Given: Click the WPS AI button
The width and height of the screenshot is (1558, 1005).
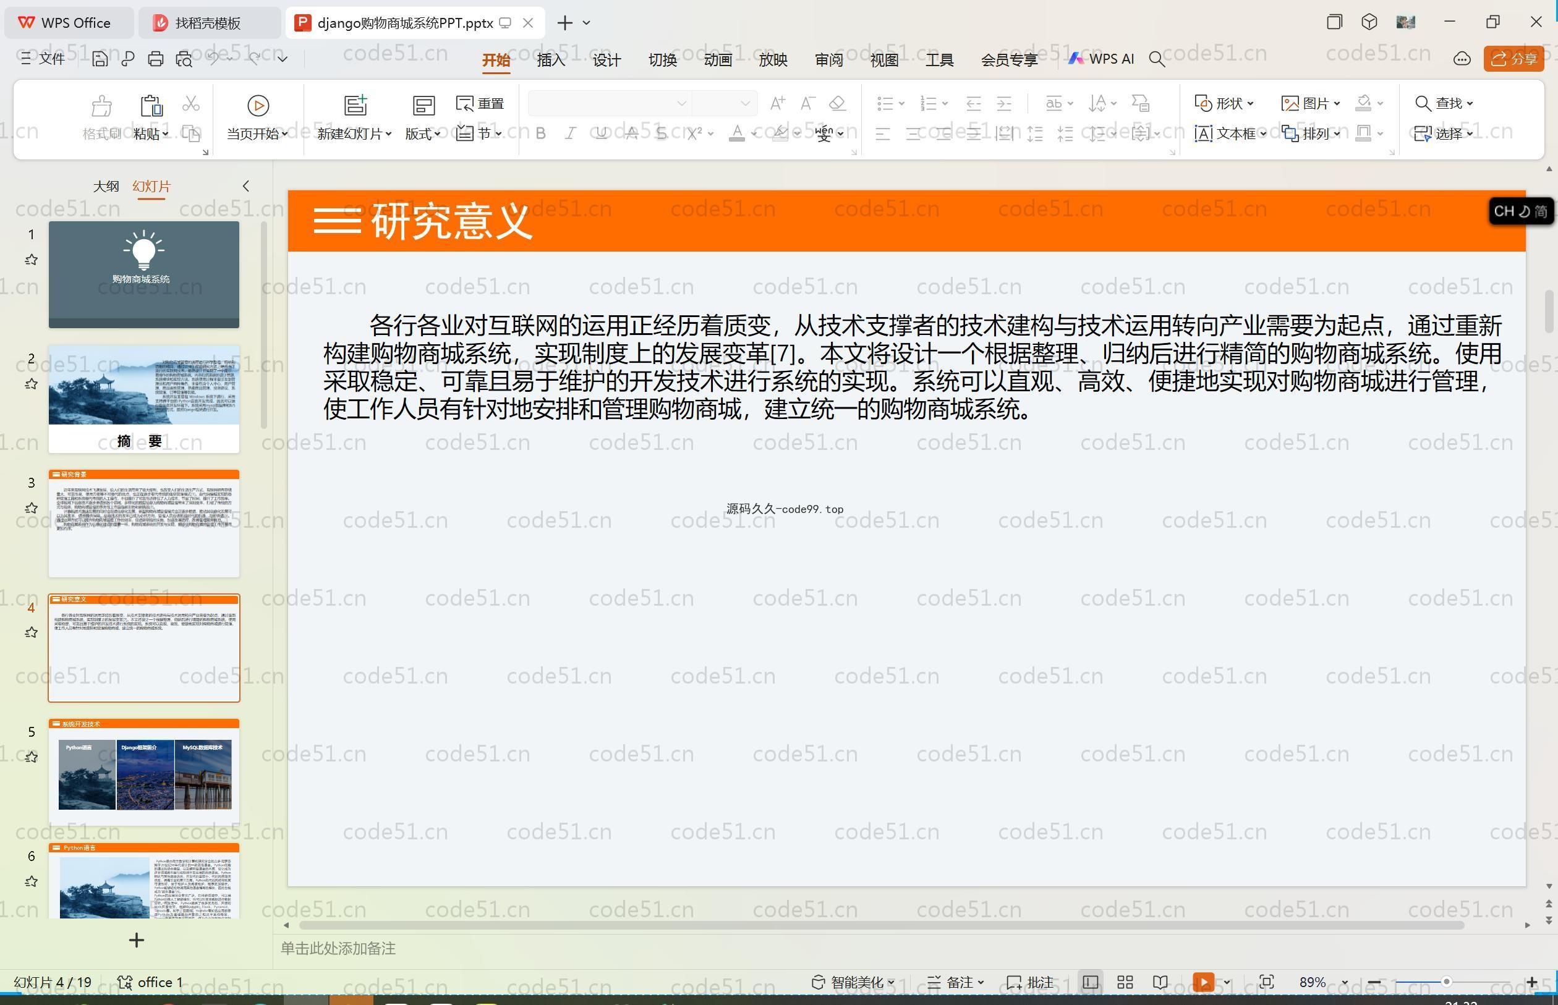Looking at the screenshot, I should (x=1101, y=59).
